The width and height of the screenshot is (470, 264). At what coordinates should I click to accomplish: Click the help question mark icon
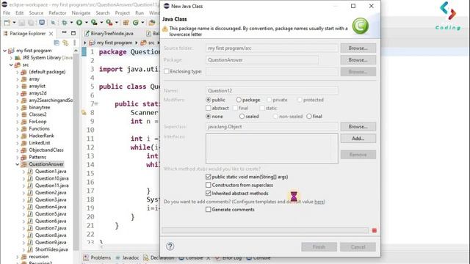(x=170, y=246)
